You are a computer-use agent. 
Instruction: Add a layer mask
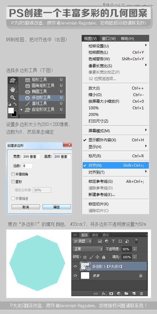click(x=111, y=294)
